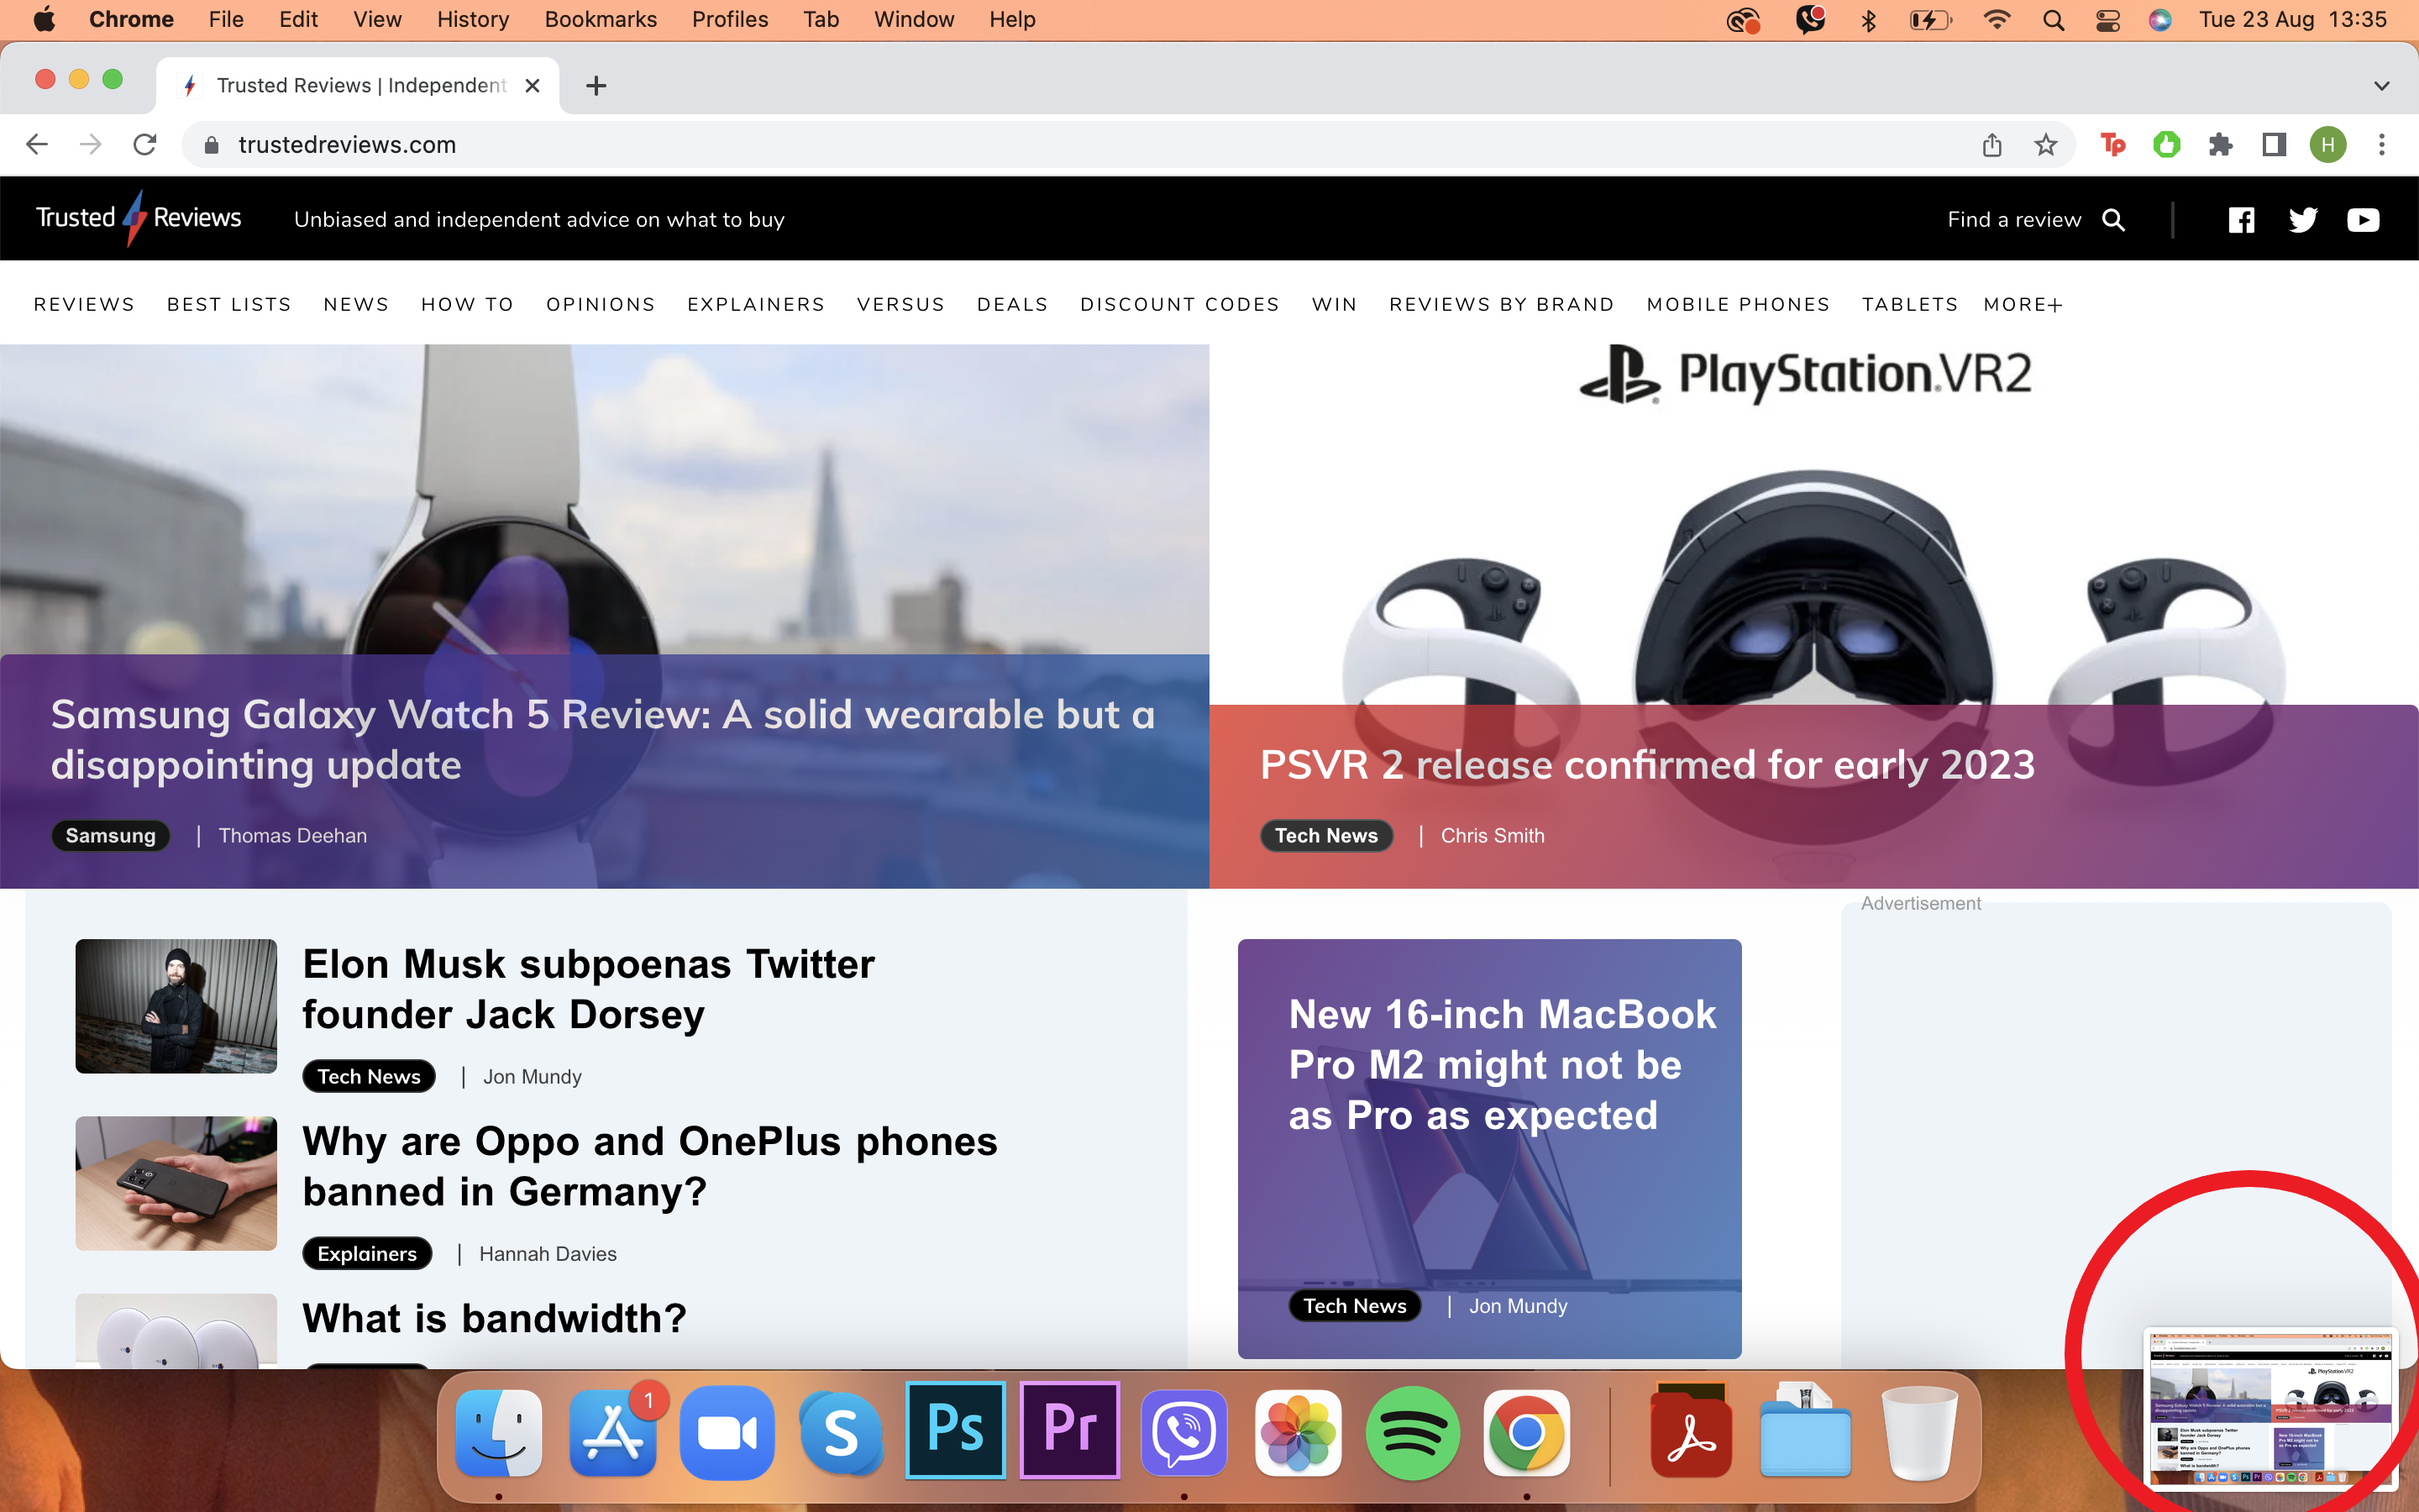Screen dimensions: 2419x1512
Task: Click the Trusted Reviews logo
Action: click(138, 218)
